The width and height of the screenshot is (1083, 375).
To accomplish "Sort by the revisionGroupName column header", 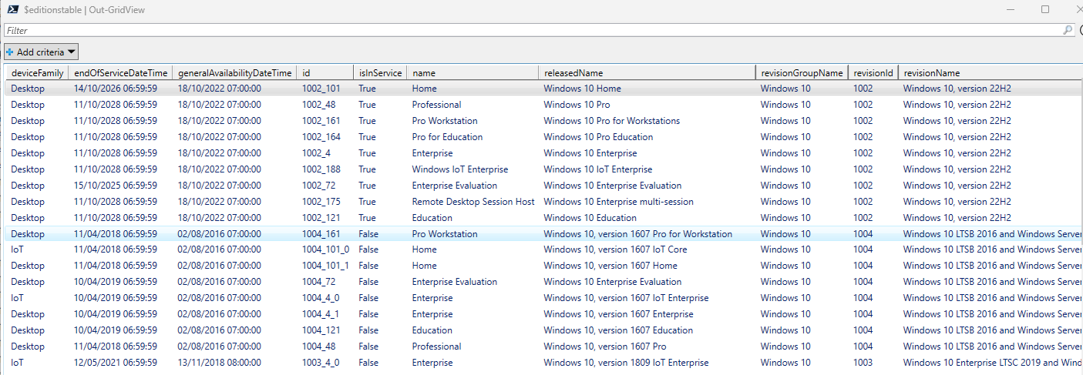I will click(802, 73).
